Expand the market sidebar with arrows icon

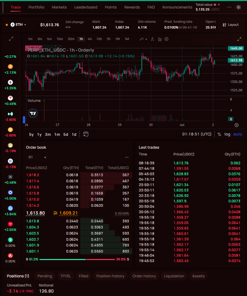coord(11,39)
